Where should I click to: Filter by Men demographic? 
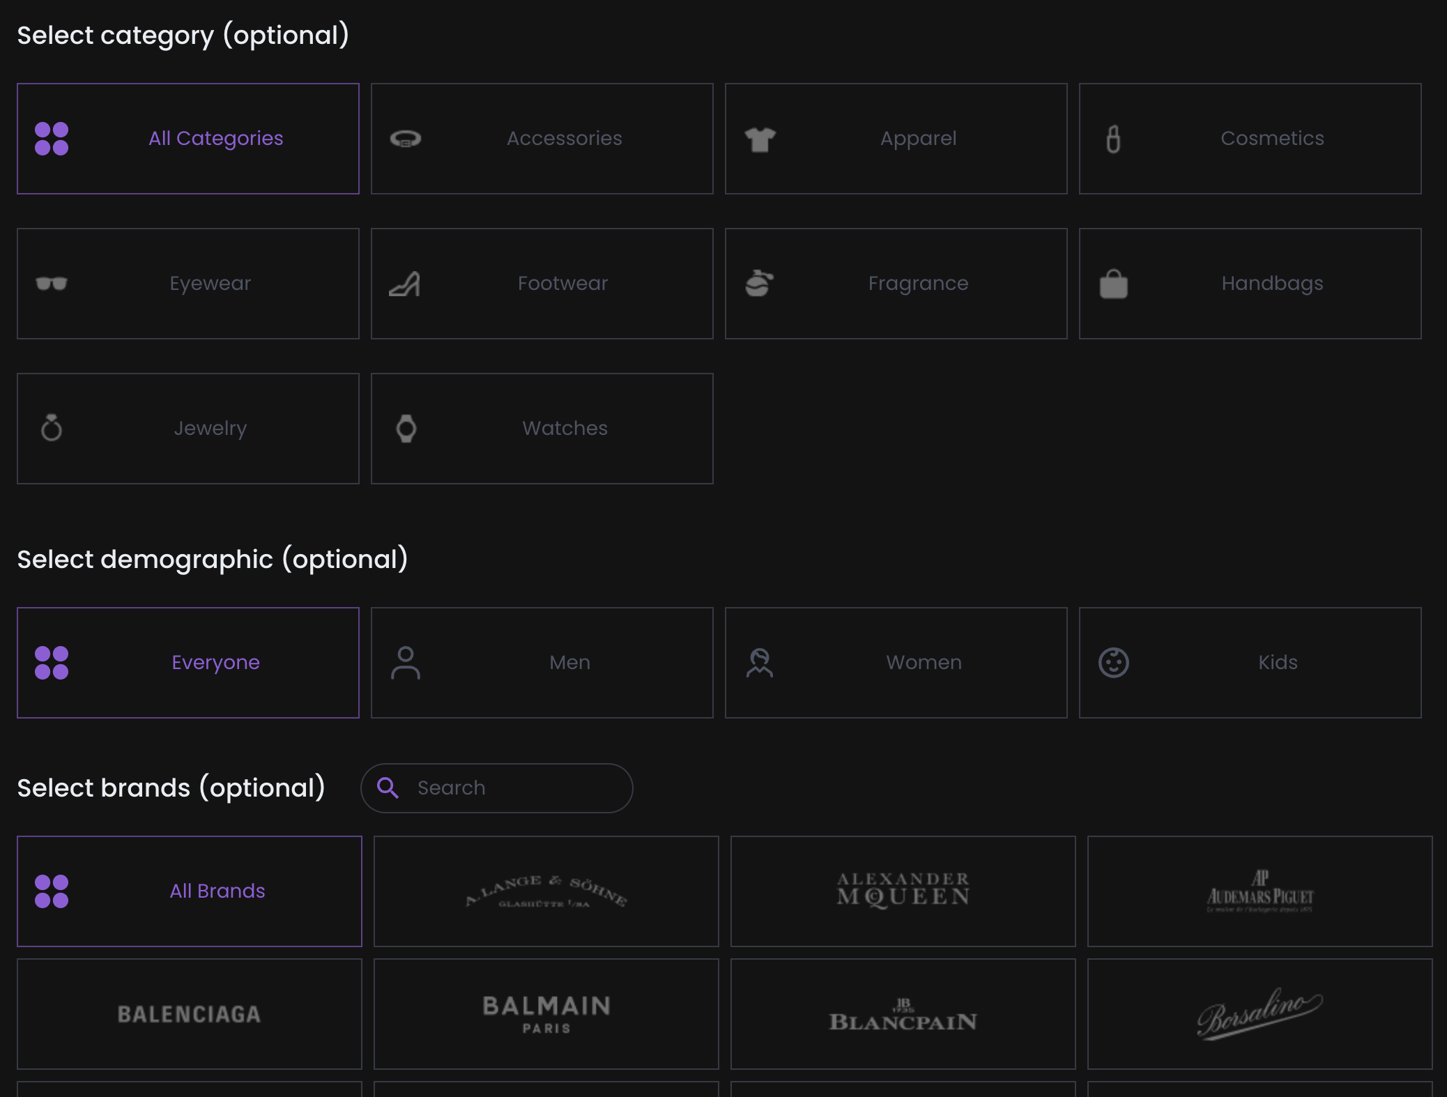(x=542, y=663)
